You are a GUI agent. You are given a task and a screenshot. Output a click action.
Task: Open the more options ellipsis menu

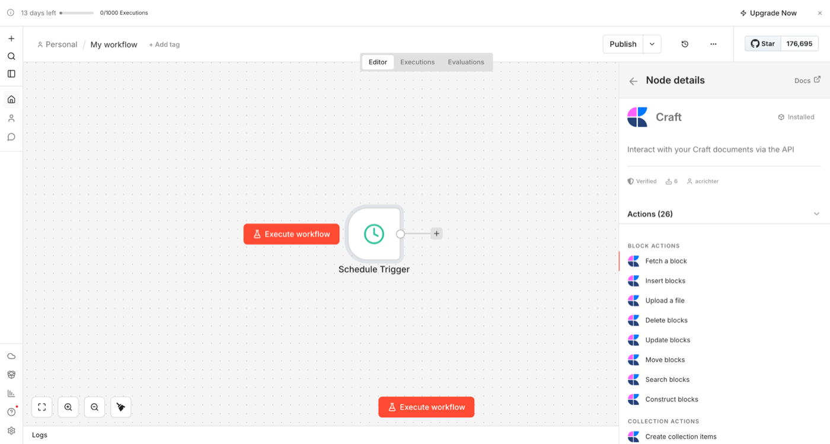coord(713,44)
